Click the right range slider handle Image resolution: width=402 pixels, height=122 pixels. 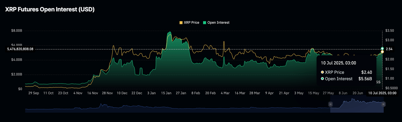click(x=383, y=104)
